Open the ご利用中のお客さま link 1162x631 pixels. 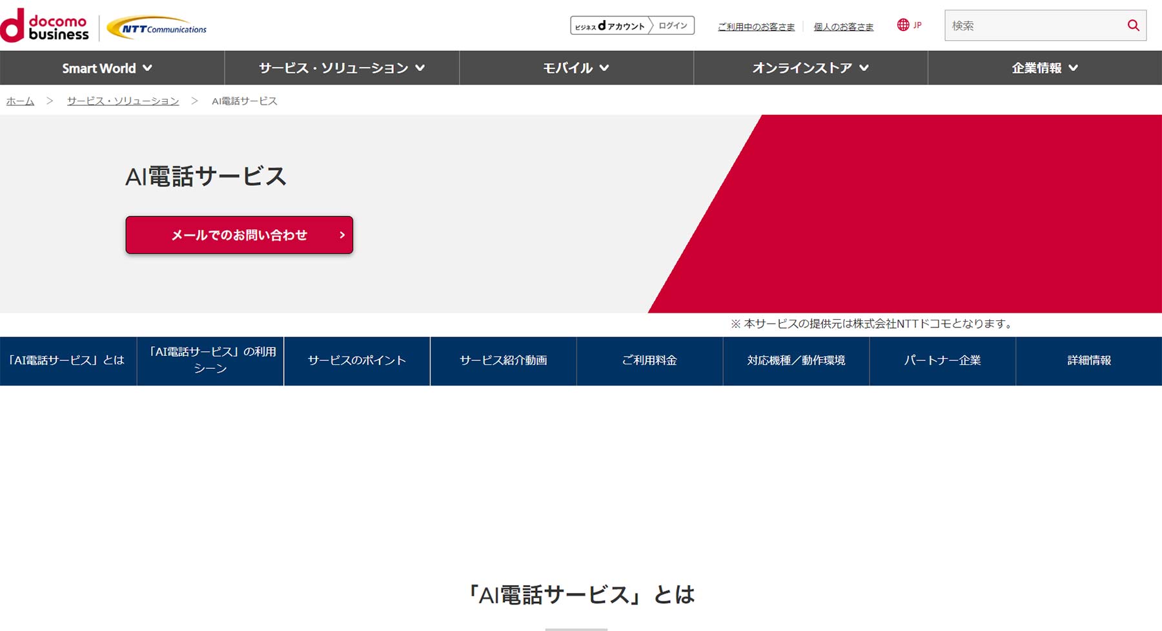point(756,26)
